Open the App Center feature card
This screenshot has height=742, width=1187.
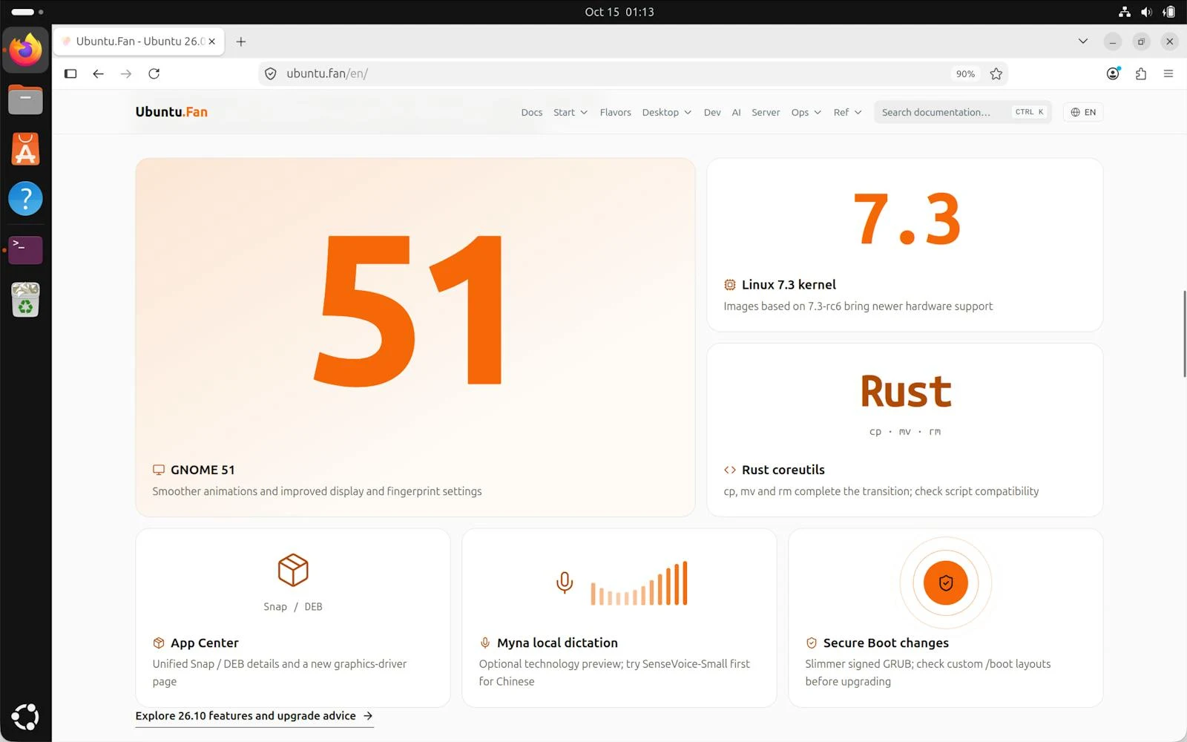tap(293, 618)
